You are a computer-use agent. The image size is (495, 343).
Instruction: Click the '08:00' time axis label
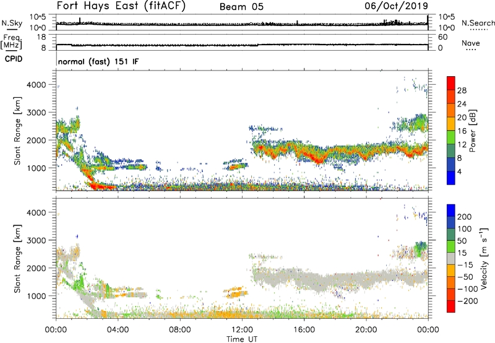click(x=180, y=330)
